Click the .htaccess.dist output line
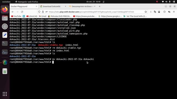Viewport: 177px width, 99px height. coord(32,39)
